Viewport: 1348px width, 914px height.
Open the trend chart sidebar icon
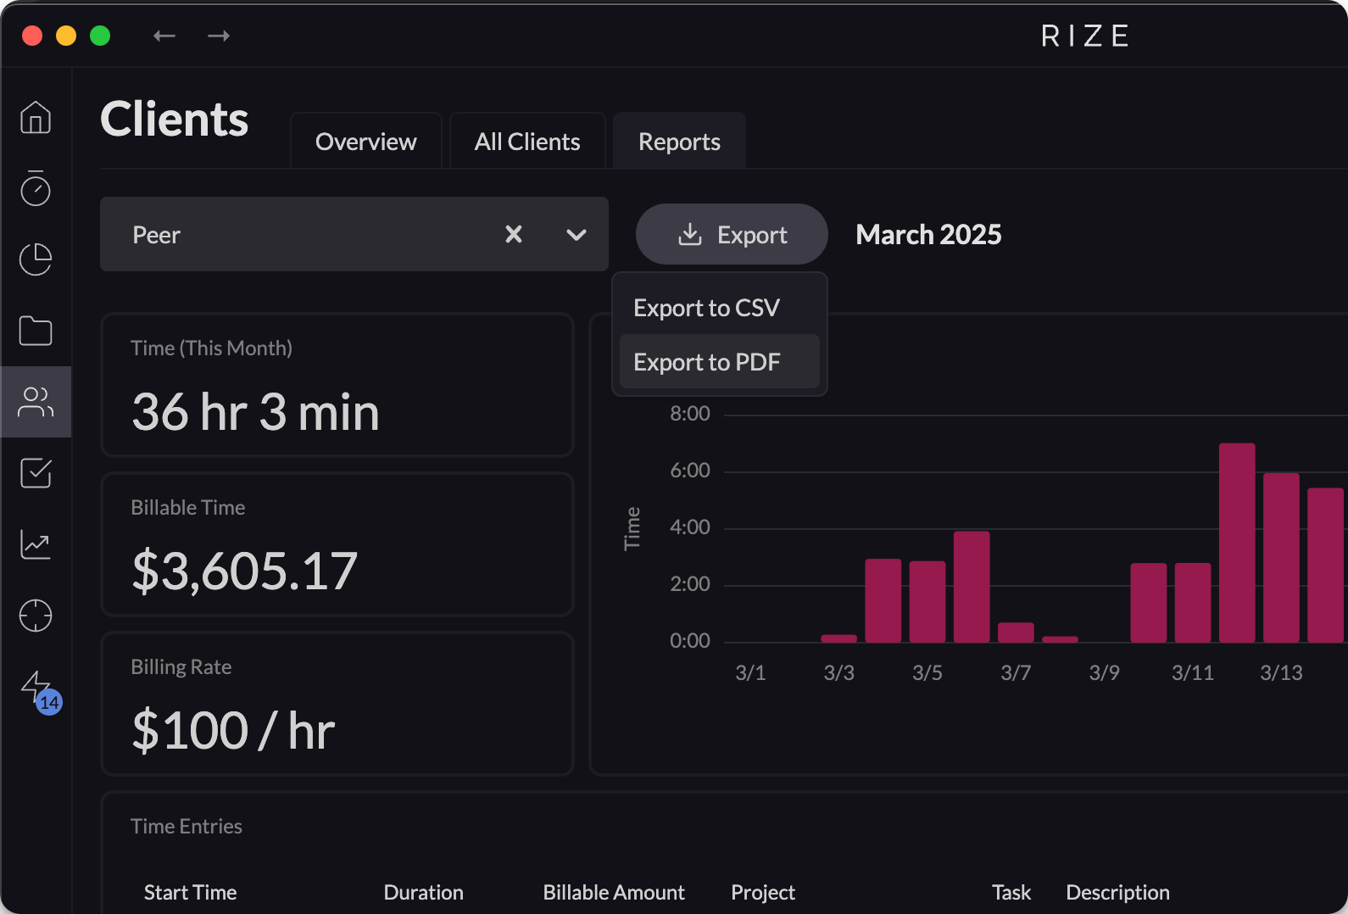tap(36, 544)
